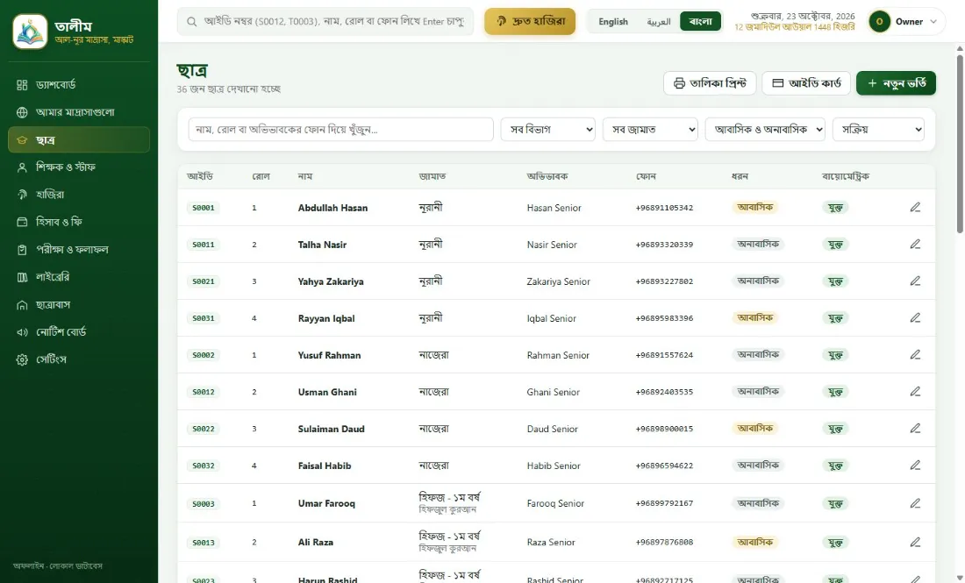Click the gear icon for সেটিংস
Image resolution: width=965 pixels, height=583 pixels.
22,359
